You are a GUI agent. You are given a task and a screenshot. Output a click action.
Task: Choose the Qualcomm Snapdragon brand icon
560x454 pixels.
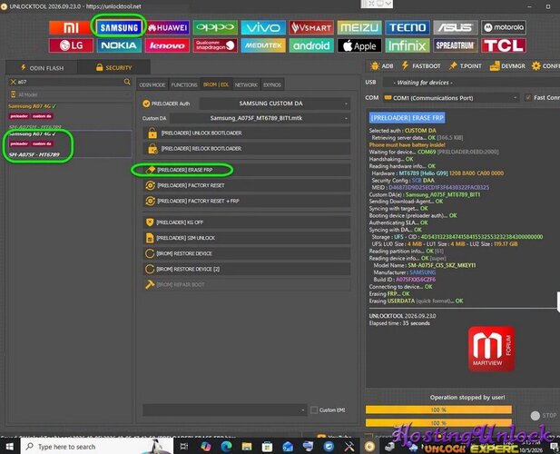point(215,45)
